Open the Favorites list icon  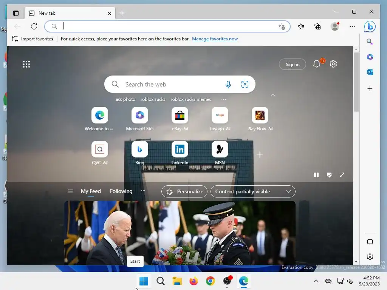click(x=300, y=26)
